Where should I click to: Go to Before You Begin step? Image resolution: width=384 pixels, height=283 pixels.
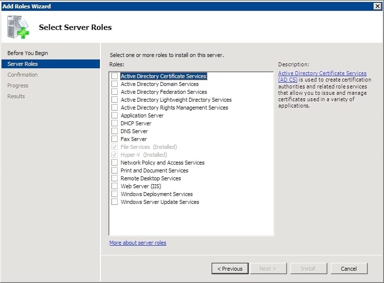click(x=28, y=53)
